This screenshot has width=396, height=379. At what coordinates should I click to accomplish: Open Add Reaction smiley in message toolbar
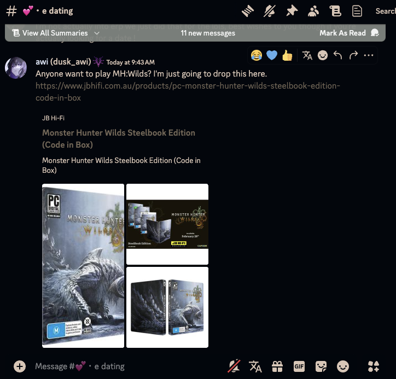click(x=323, y=55)
